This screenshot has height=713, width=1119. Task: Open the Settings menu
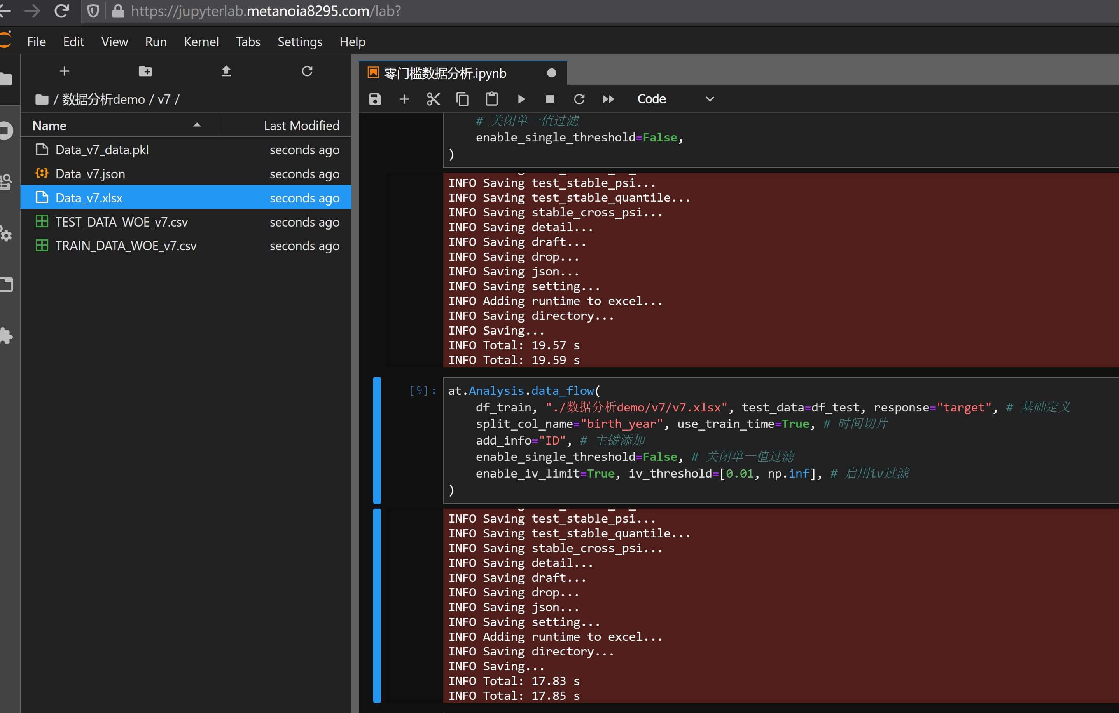299,42
